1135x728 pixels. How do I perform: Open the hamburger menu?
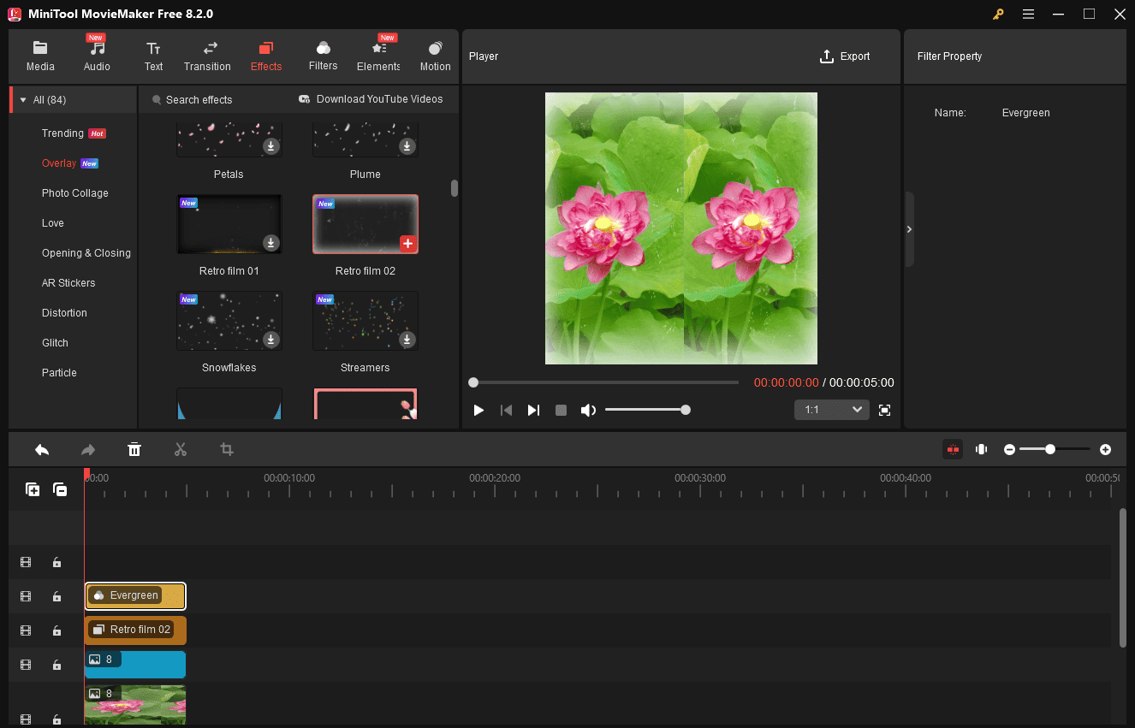[1028, 14]
